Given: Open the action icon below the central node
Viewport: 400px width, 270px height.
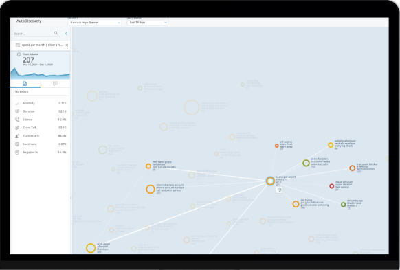Looking at the screenshot, I should click(x=279, y=190).
